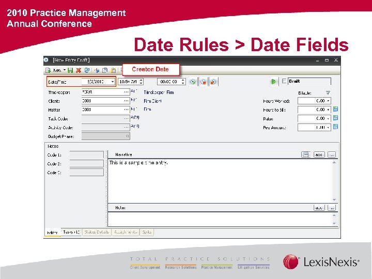The image size is (372, 279).
Task: Click the timer reset icon after the stop icon
Action: click(x=213, y=82)
